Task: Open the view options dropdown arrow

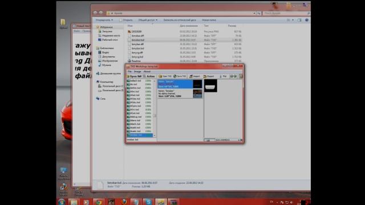Action: pos(293,20)
